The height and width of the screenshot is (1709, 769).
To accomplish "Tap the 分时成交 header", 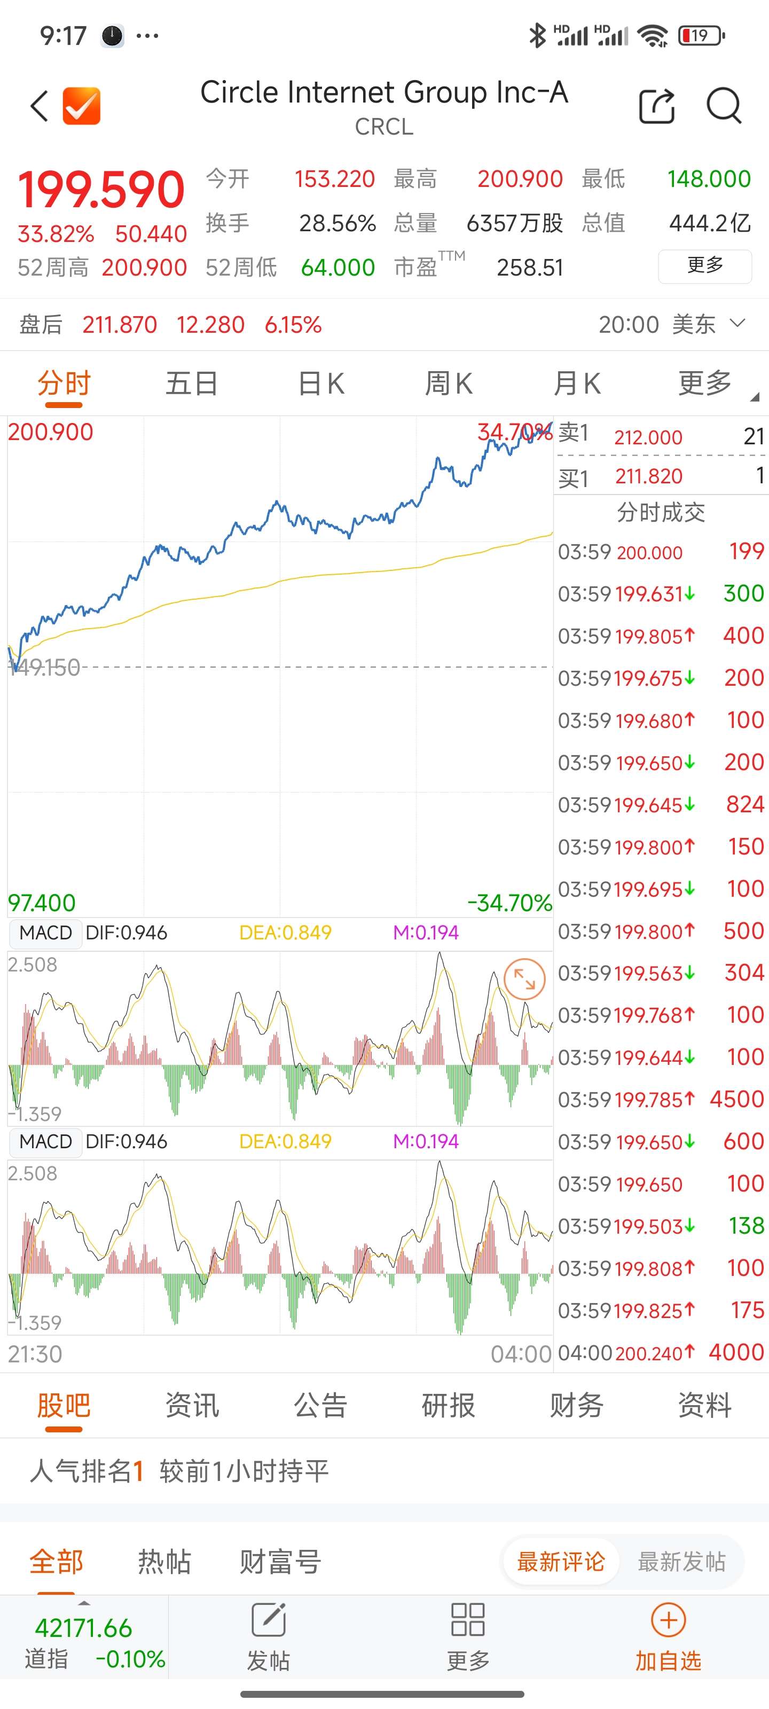I will [x=661, y=512].
